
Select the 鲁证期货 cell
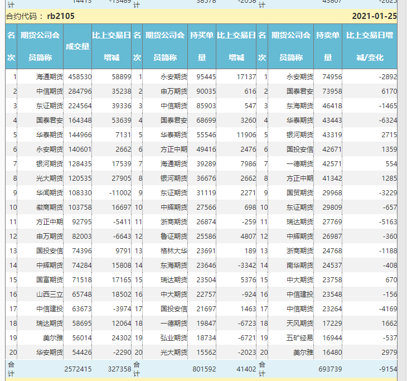click(x=174, y=237)
